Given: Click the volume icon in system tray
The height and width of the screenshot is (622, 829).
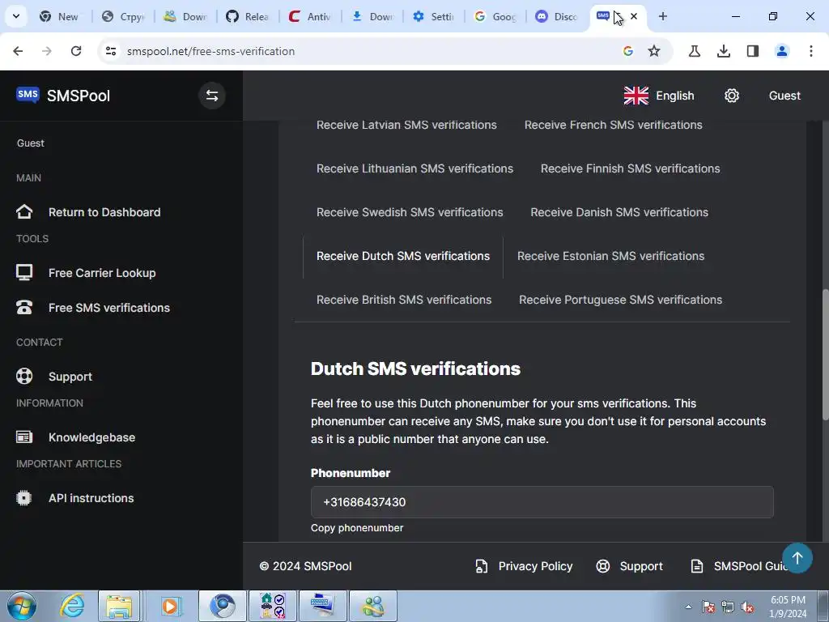Looking at the screenshot, I should tap(746, 607).
